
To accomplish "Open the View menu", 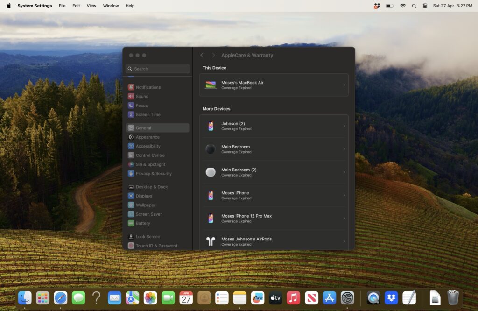I will [x=91, y=6].
